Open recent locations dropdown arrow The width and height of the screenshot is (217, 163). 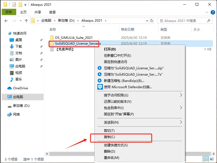21,21
